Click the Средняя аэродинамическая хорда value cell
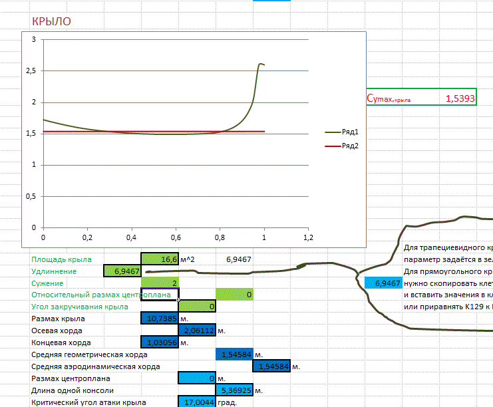This screenshot has height=407, width=493. 271,366
